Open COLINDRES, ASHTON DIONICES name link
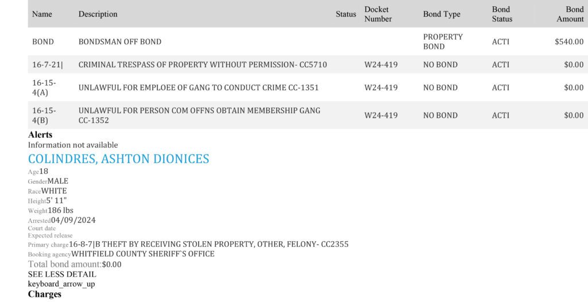The width and height of the screenshot is (588, 302). (x=118, y=158)
